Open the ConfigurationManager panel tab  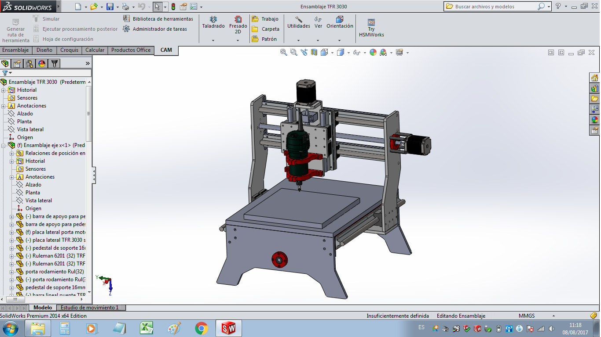click(29, 64)
